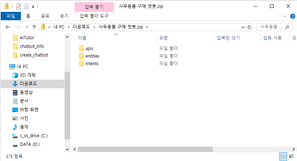Click the refresh button in address bar
The height and width of the screenshot is (161, 297).
coord(249,27)
